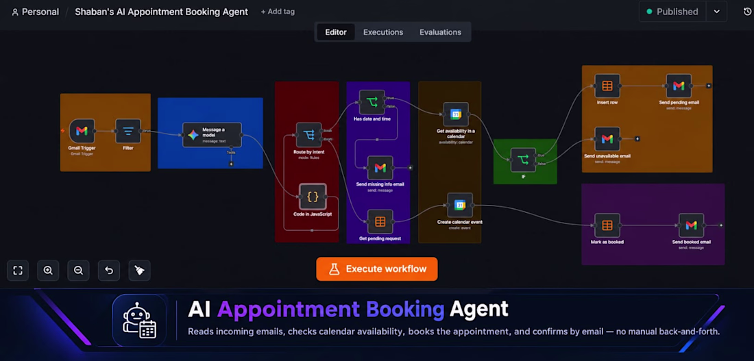
Task: Open the Get availability in a calendar node
Action: 456,114
